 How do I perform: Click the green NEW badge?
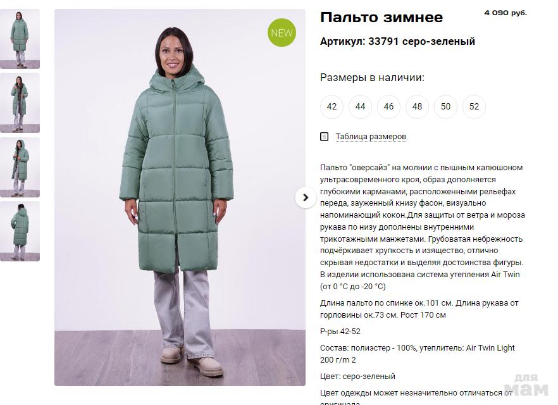coord(282,33)
